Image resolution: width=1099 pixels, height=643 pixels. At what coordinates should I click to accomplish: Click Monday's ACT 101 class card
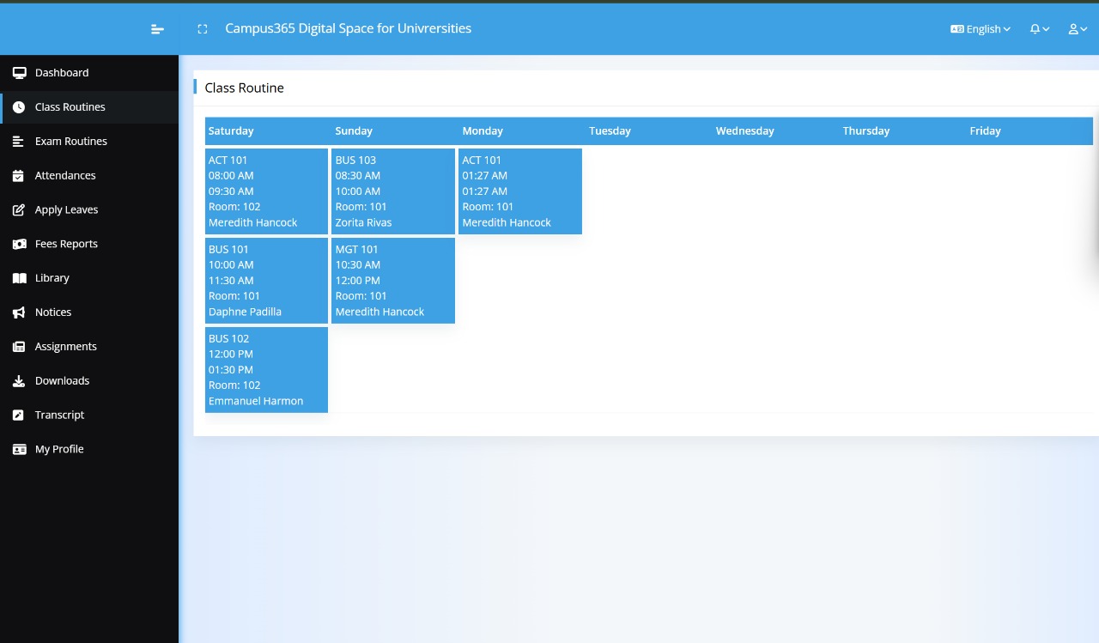coord(520,191)
